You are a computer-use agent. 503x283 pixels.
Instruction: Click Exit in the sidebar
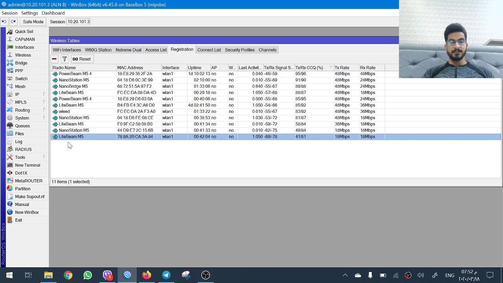tap(18, 220)
